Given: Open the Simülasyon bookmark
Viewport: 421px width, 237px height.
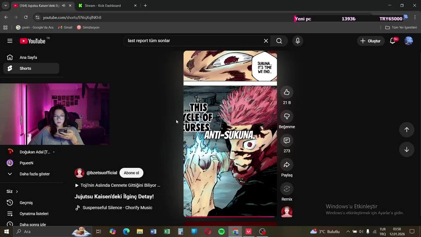Looking at the screenshot, I should click(x=88, y=27).
